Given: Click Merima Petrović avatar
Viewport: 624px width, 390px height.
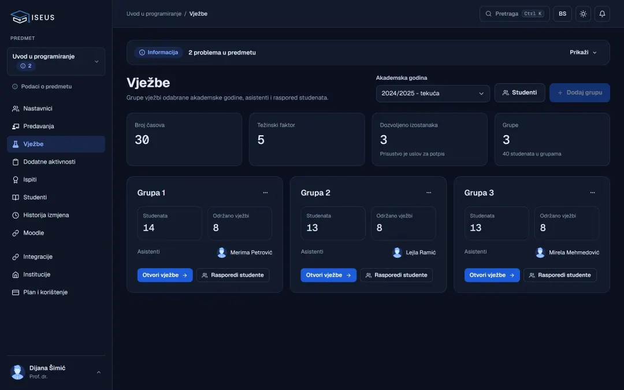Looking at the screenshot, I should point(222,252).
